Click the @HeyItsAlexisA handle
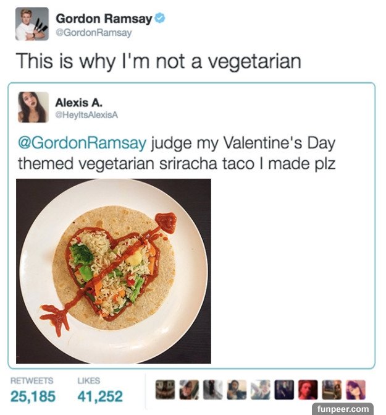386x415 pixels. (86, 114)
